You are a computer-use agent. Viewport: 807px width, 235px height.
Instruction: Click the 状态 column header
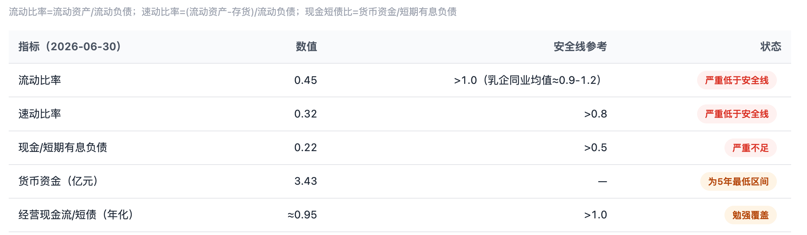tap(770, 47)
